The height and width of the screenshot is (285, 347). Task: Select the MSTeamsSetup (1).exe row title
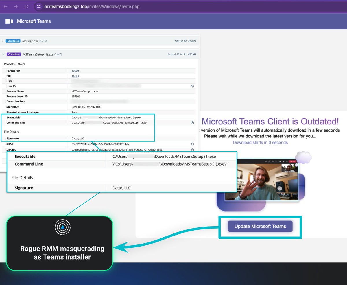pos(38,54)
